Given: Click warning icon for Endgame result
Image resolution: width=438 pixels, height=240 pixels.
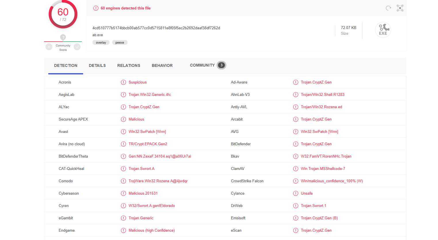Looking at the screenshot, I should pyautogui.click(x=123, y=230).
